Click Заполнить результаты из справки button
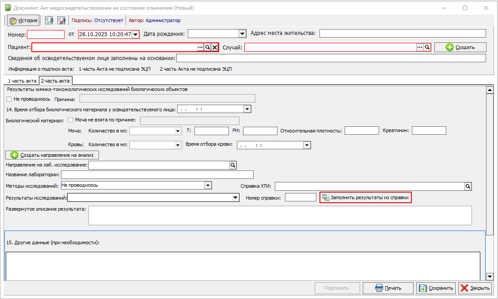 coord(365,197)
